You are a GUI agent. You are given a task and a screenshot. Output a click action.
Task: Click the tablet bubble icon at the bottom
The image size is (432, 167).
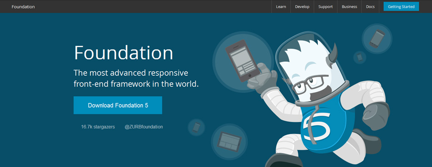tap(229, 142)
